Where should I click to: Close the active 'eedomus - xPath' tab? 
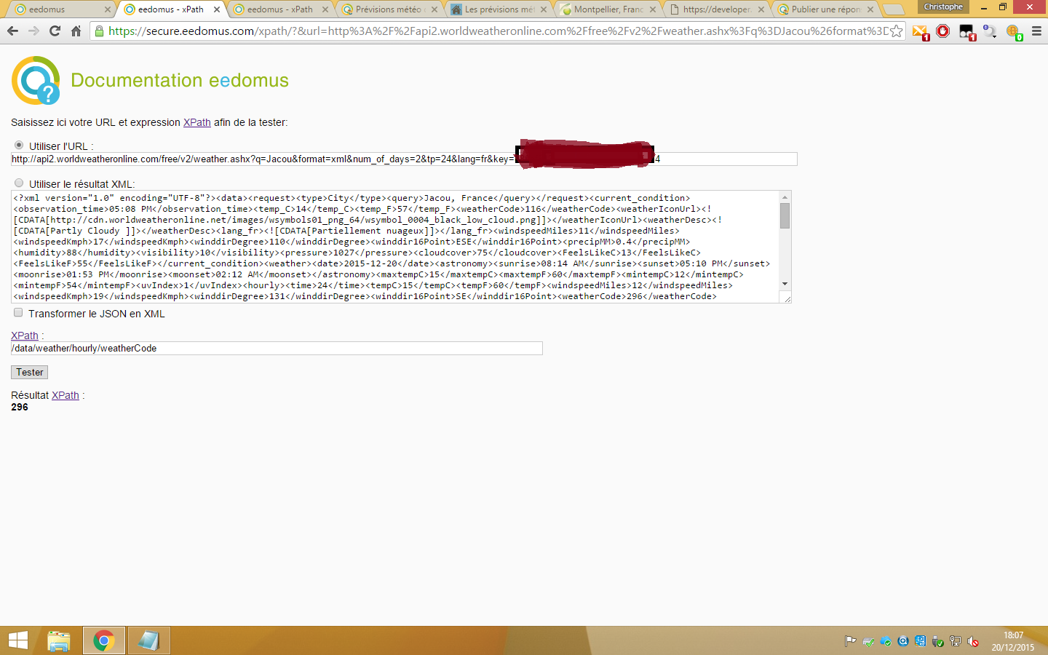tap(216, 9)
